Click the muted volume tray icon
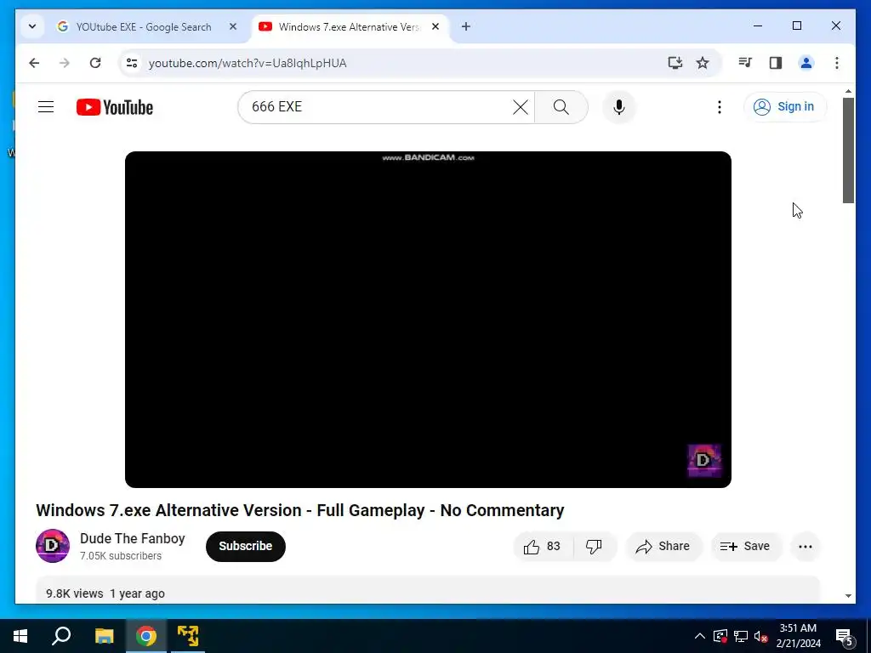This screenshot has height=653, width=871. 760,636
